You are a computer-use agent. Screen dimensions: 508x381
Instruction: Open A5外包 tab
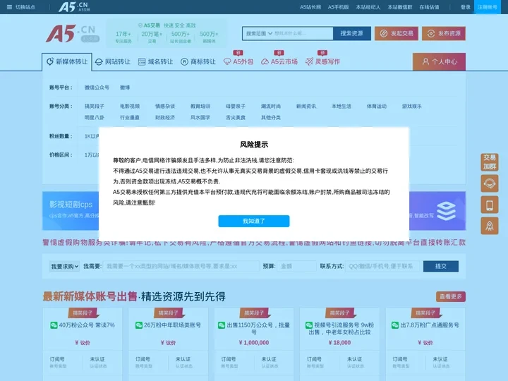[238, 62]
